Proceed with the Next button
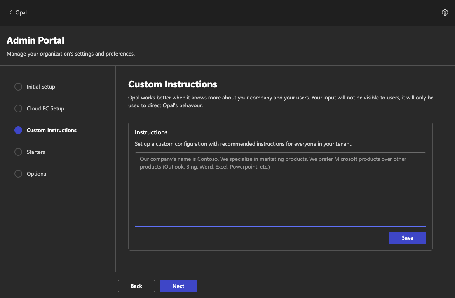455x298 pixels. coord(178,286)
